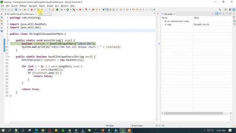Click the Disconnect debug icon

[x=35, y=10]
